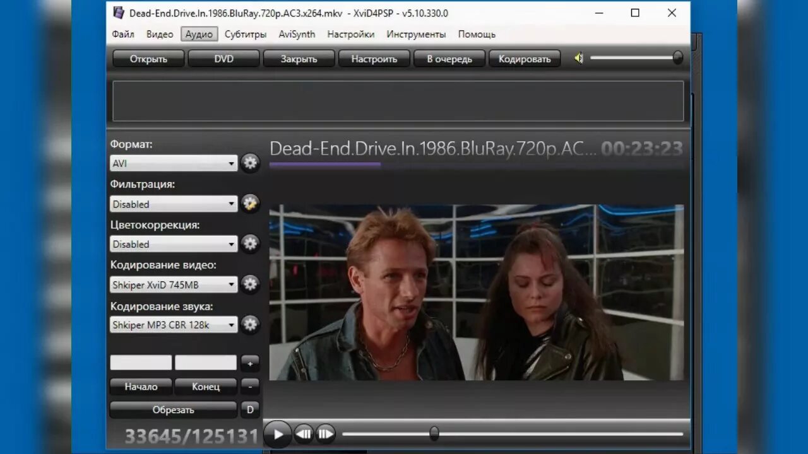Viewport: 808px width, 454px height.
Task: Click the minus button for trim
Action: (x=250, y=387)
